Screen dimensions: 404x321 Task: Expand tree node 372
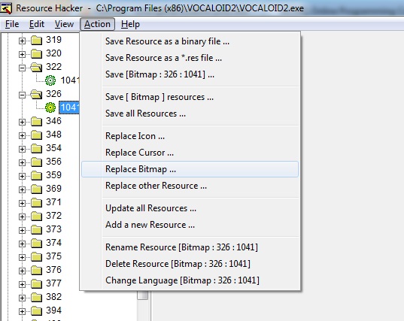[x=22, y=217]
